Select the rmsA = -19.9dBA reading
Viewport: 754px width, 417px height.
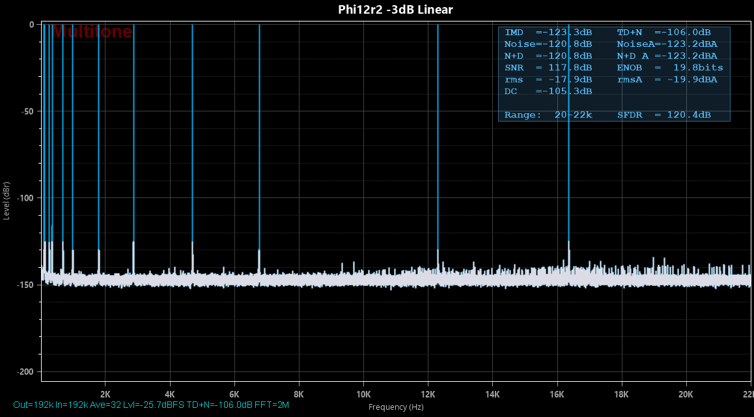(x=667, y=79)
